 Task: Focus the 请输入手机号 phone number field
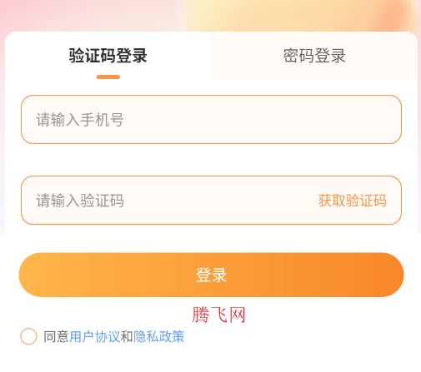(211, 120)
